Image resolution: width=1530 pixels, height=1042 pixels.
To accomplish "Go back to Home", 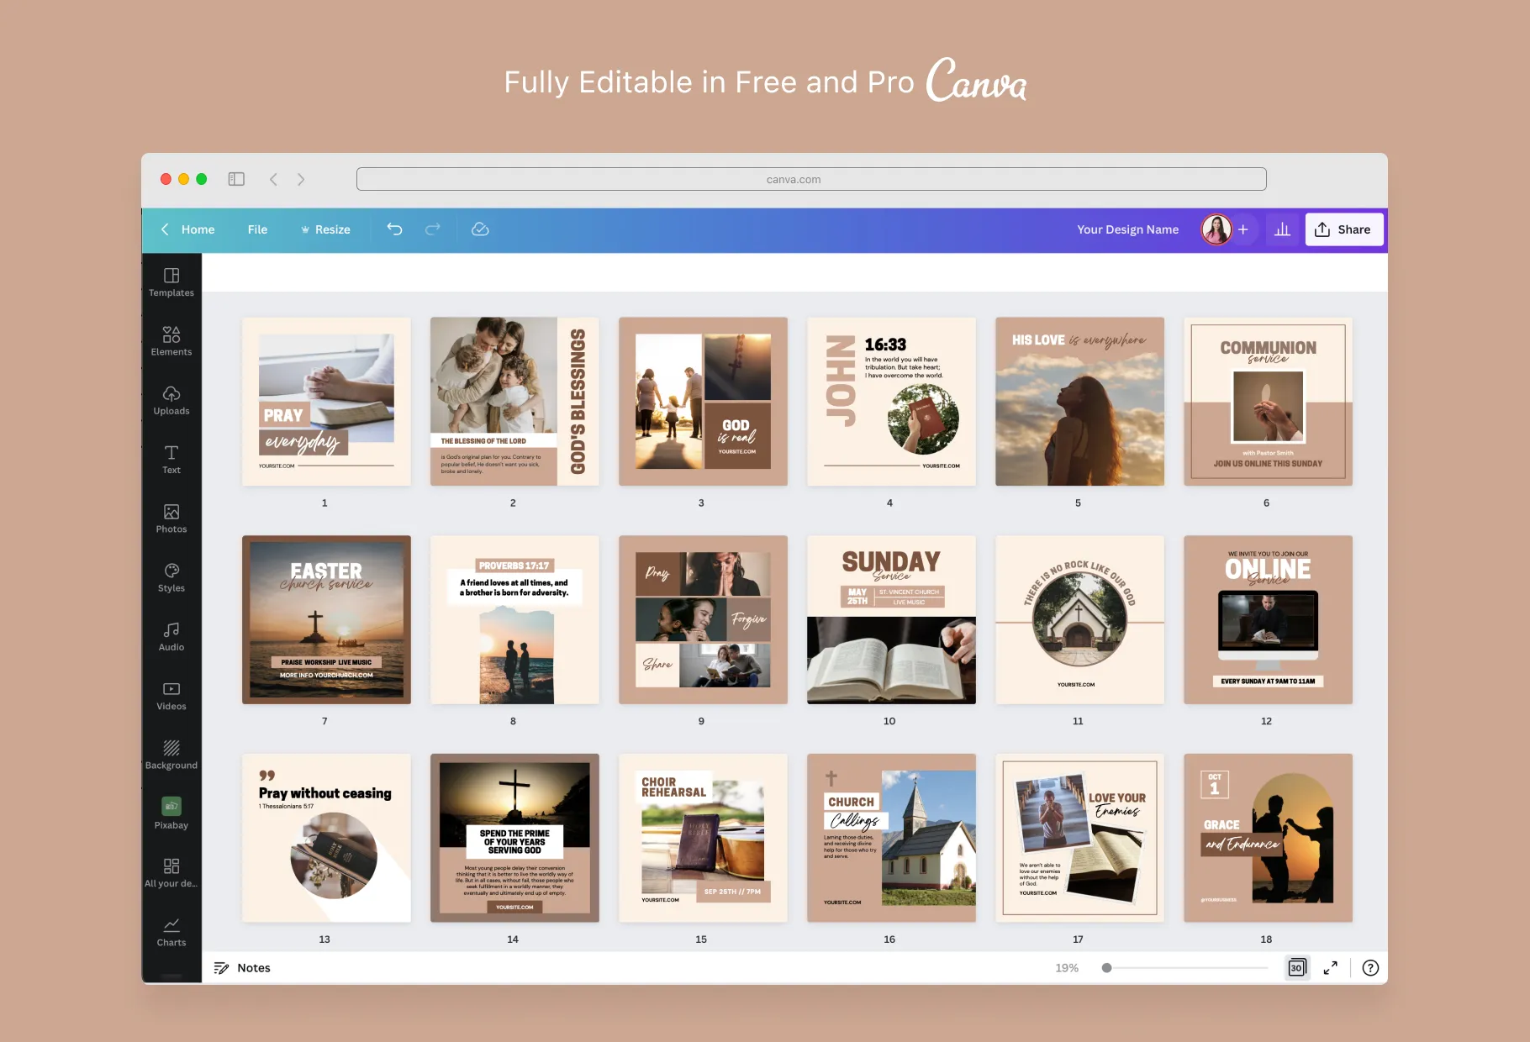I will coord(188,229).
